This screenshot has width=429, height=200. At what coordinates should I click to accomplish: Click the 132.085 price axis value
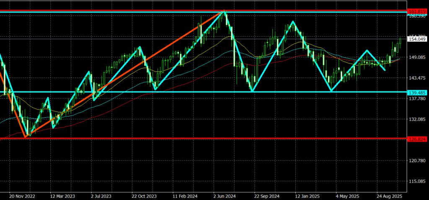(417, 119)
